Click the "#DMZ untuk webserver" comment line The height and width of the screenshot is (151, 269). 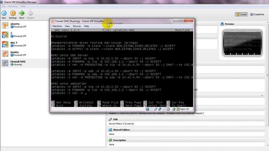coord(69,83)
